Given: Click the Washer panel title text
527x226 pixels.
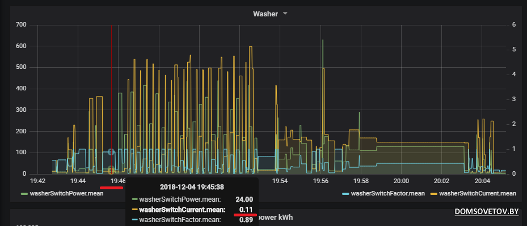Looking at the screenshot, I should 265,14.
